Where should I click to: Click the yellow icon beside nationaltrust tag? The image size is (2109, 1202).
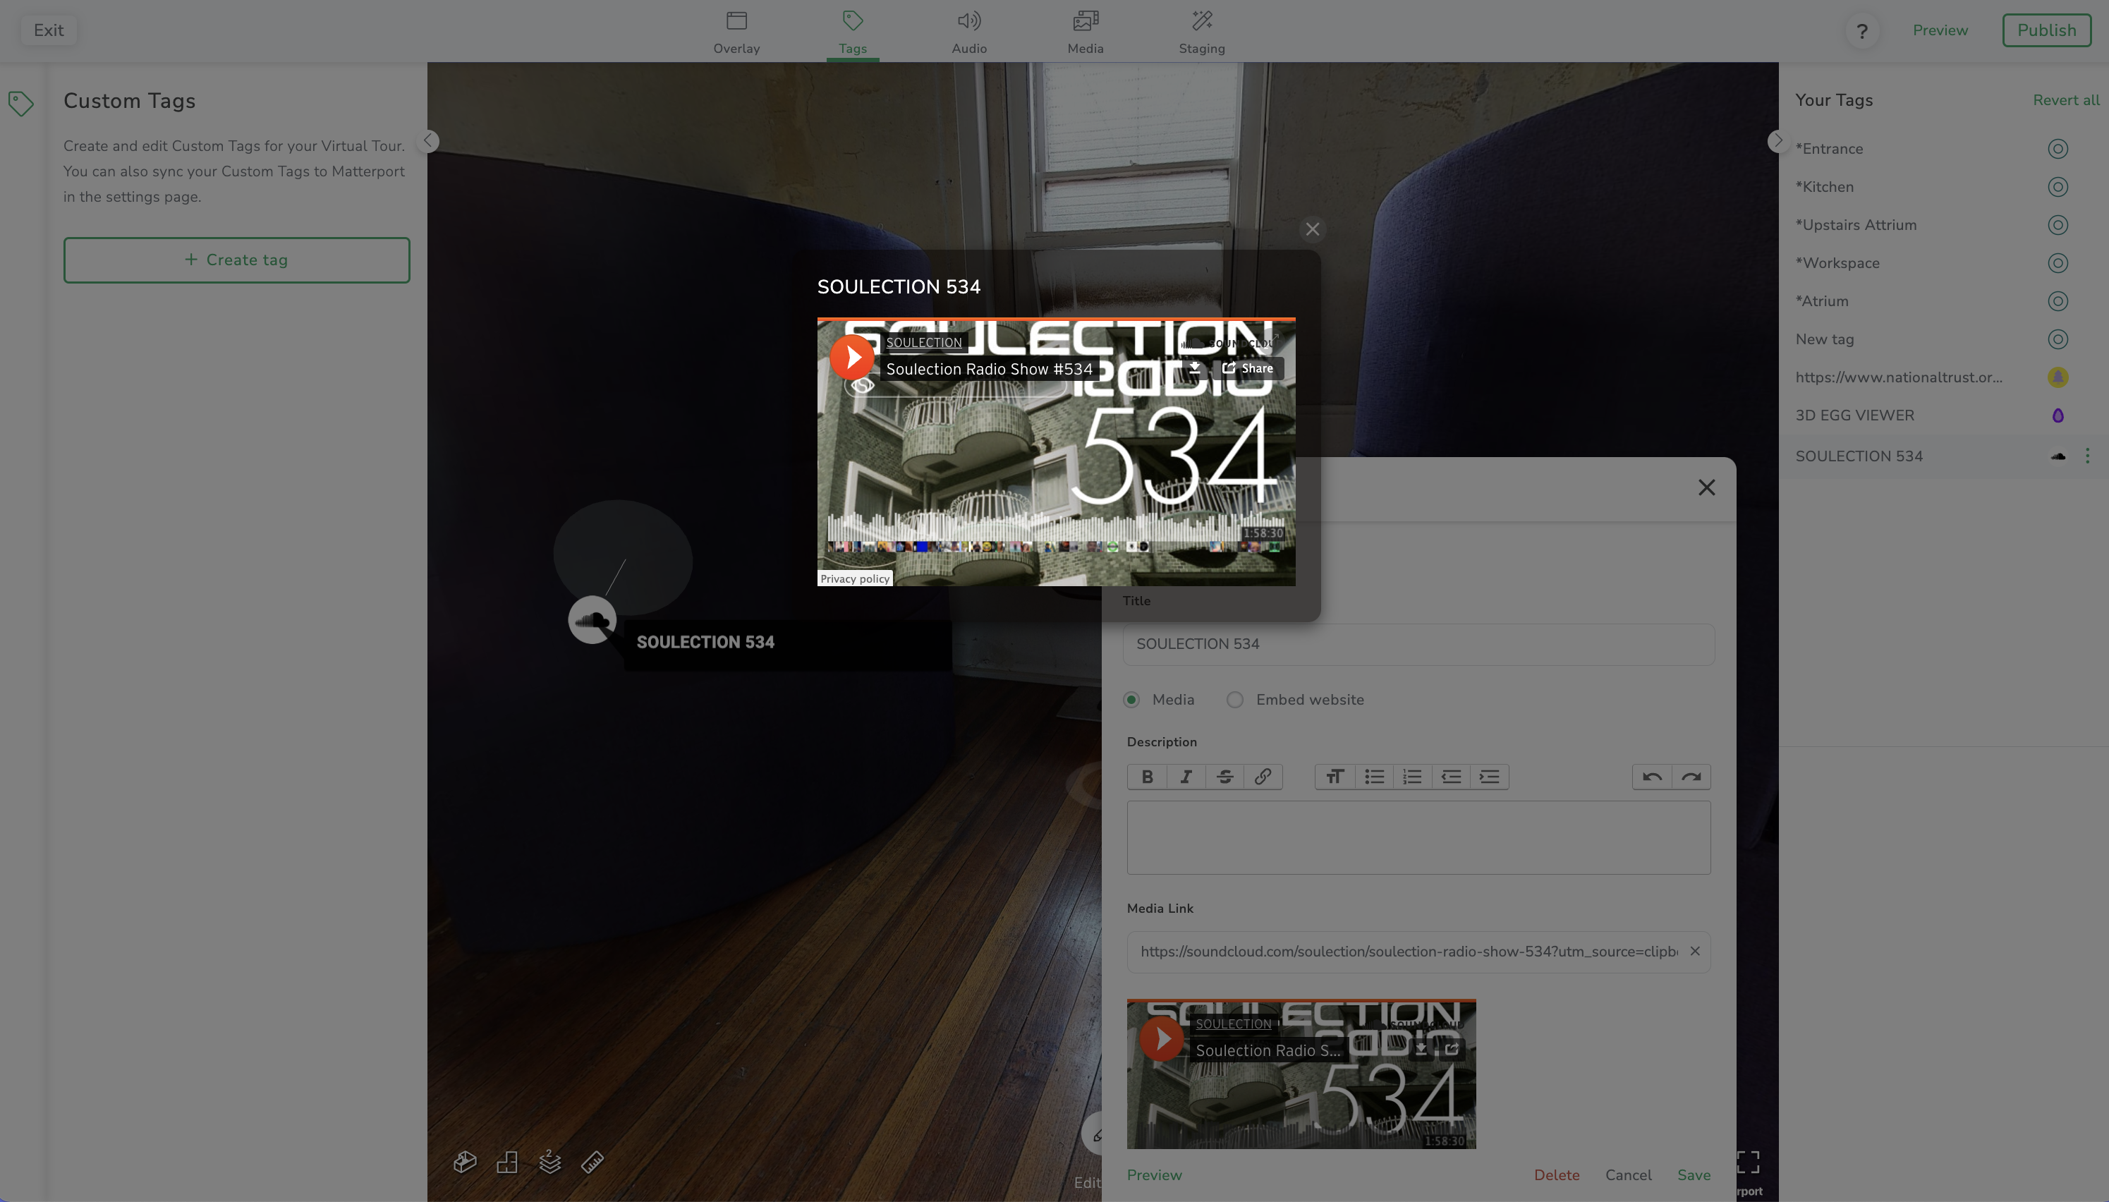pos(2058,377)
